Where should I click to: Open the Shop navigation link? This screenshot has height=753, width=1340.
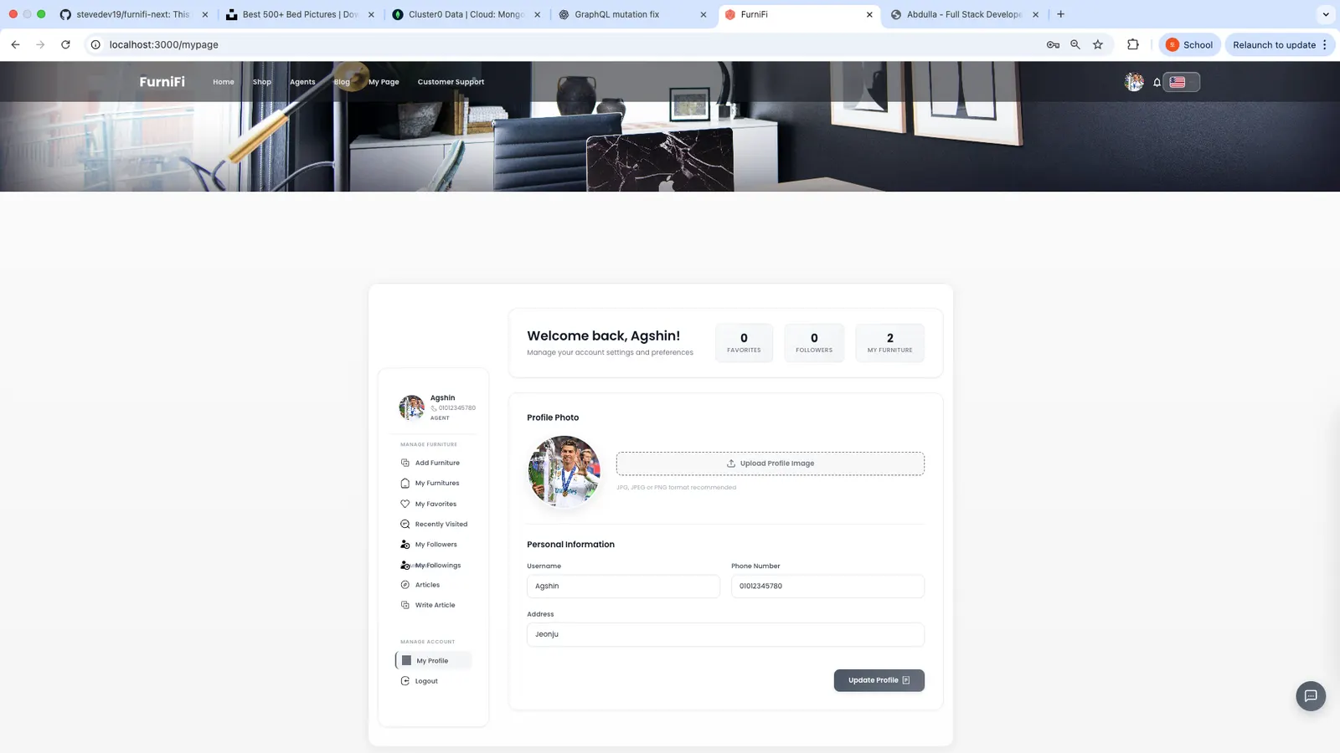pos(262,82)
